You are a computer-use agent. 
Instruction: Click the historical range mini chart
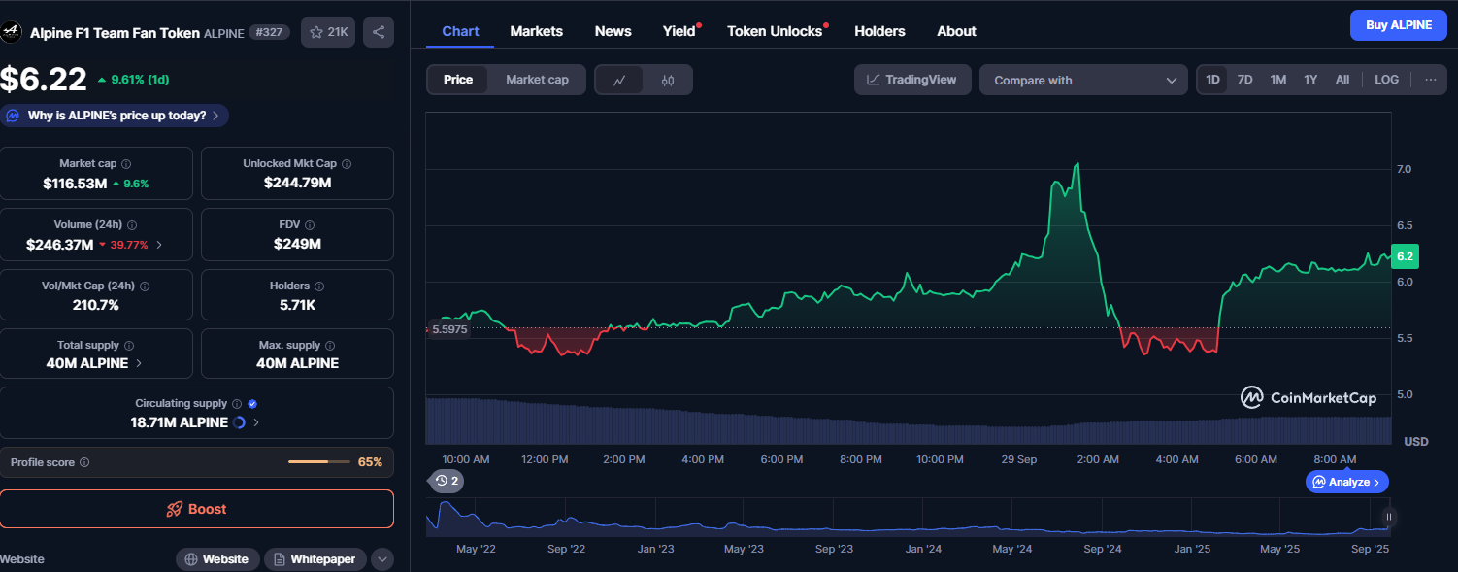907,517
